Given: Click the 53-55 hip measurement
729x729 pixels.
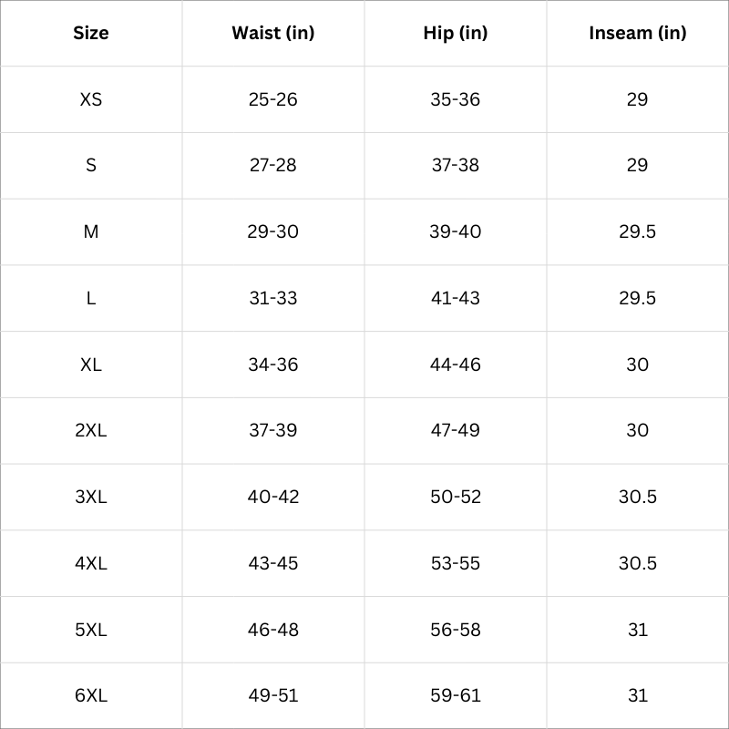Looking at the screenshot, I should (x=456, y=563).
